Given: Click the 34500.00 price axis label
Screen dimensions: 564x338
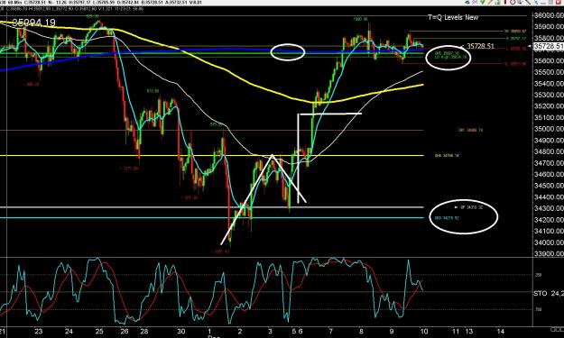Looking at the screenshot, I should [x=550, y=186].
